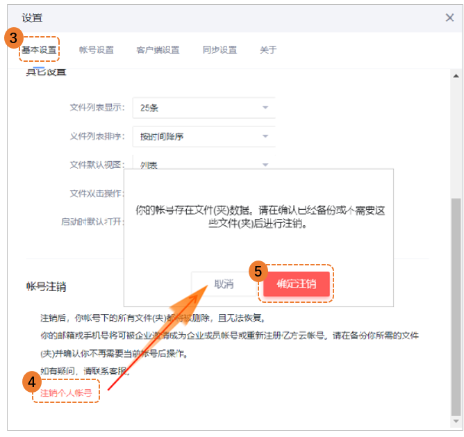Click the 设置 title text
This screenshot has width=464, height=437.
[32, 18]
